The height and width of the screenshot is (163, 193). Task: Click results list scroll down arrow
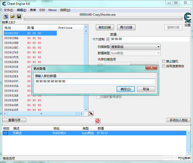point(86,109)
